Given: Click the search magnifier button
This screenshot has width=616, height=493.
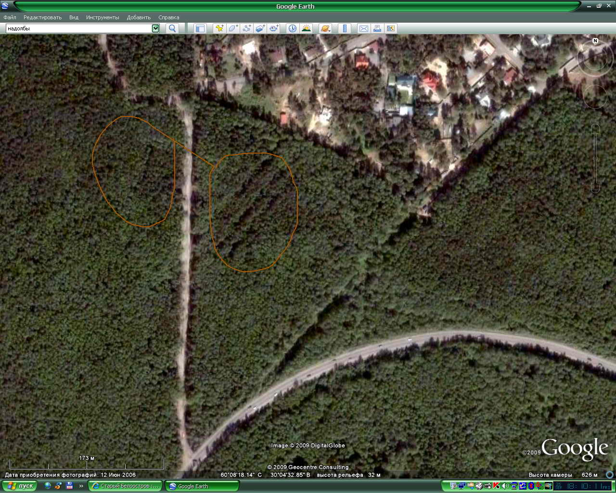Looking at the screenshot, I should point(172,28).
